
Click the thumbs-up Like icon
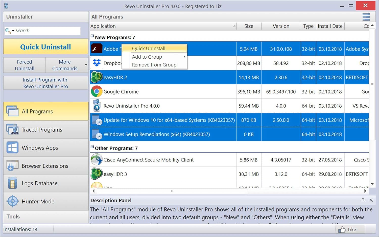342,229
